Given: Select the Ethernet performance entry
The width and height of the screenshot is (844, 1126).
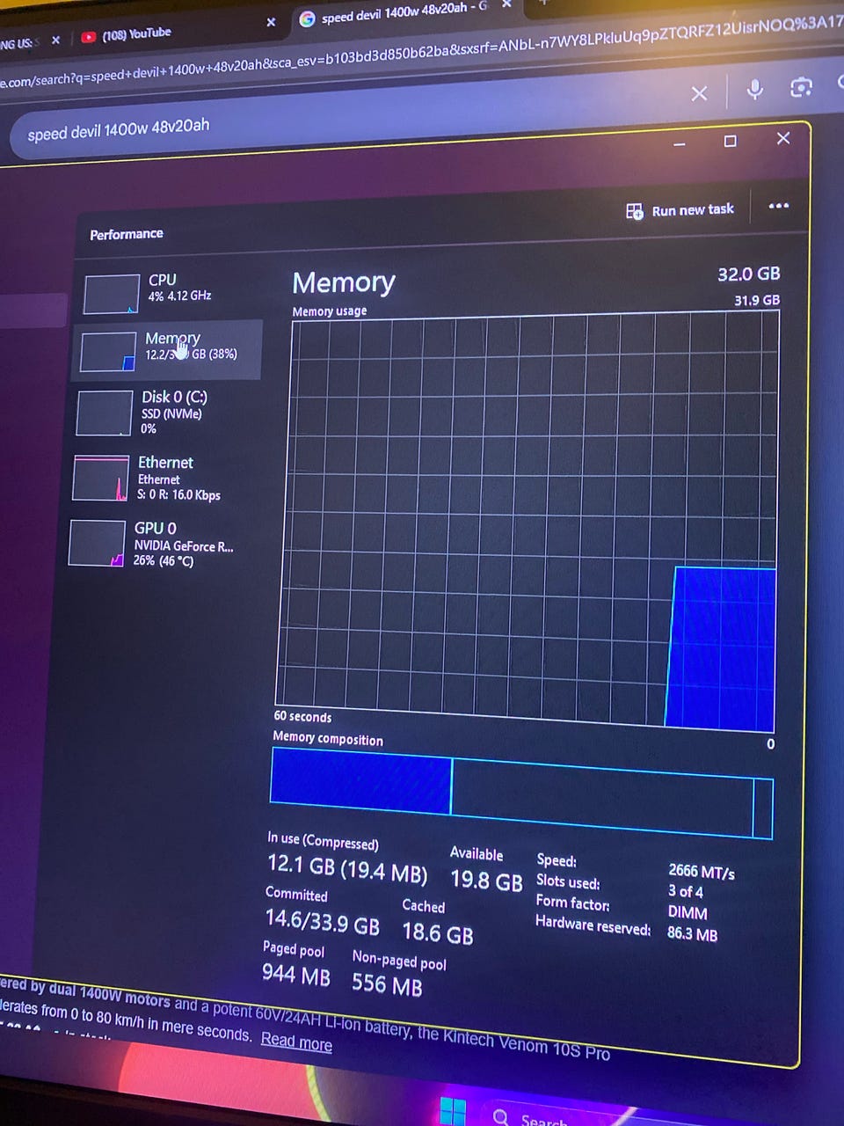Looking at the screenshot, I should coord(164,478).
